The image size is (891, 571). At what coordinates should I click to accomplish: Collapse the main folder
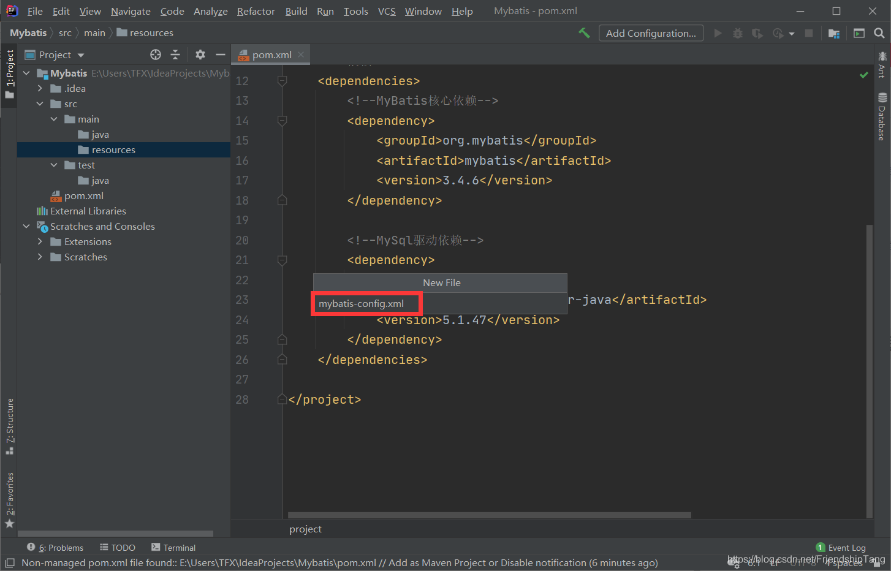[54, 119]
